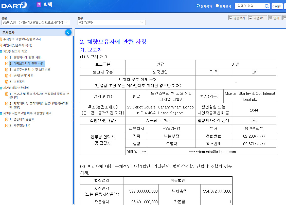This screenshot has height=205, width=286.
Task: Click the purple KOSDAQ market badge icon
Action: pyautogui.click(x=39, y=5)
